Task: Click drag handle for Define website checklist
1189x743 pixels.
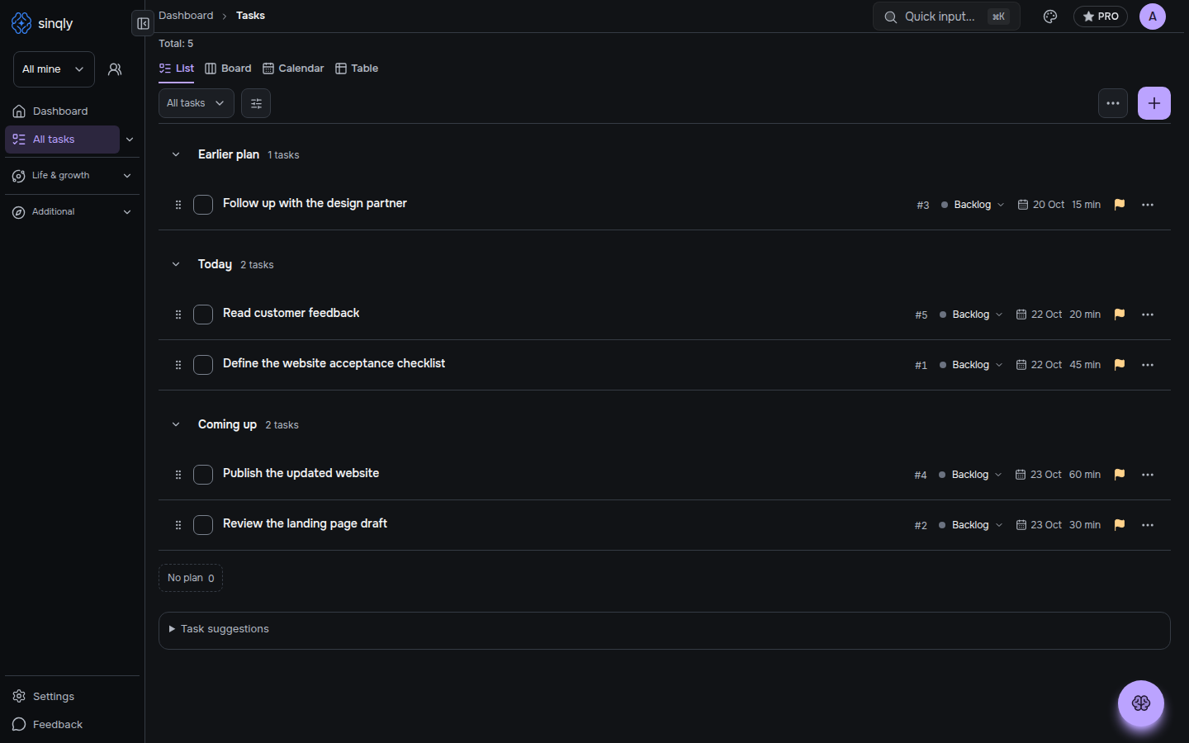Action: click(x=178, y=365)
